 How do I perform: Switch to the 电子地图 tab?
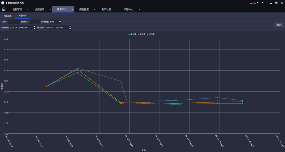click(x=106, y=9)
